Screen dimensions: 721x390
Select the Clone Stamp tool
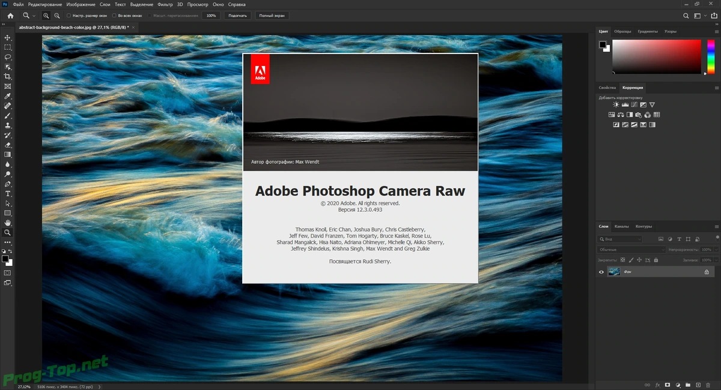tap(8, 125)
